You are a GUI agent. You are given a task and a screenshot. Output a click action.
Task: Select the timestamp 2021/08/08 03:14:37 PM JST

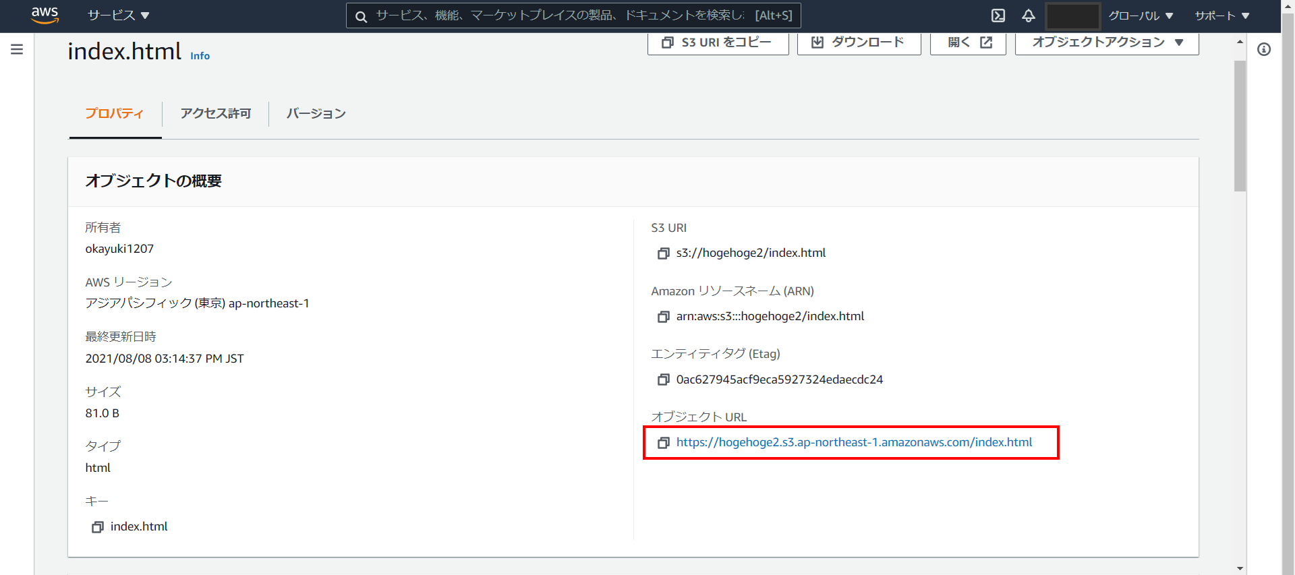point(165,359)
